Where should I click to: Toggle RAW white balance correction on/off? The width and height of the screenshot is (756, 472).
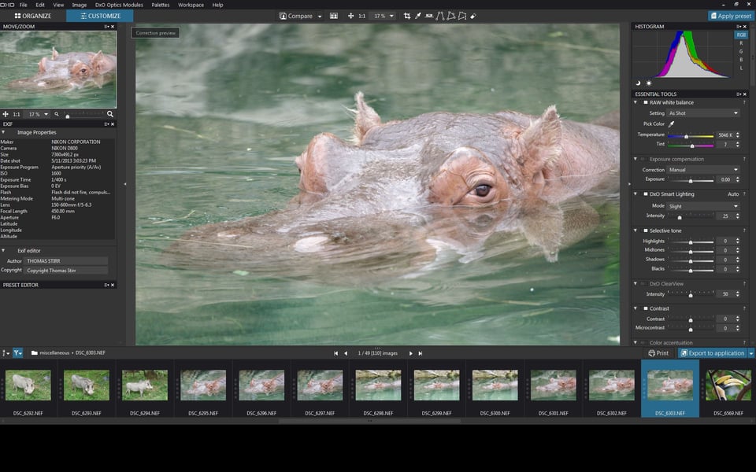click(x=645, y=102)
